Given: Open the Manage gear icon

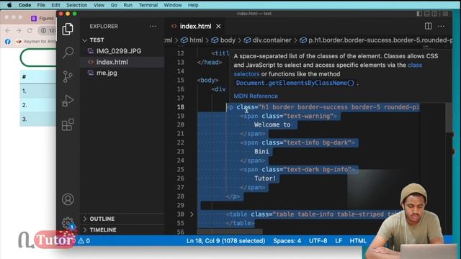Looking at the screenshot, I should pyautogui.click(x=68, y=223).
